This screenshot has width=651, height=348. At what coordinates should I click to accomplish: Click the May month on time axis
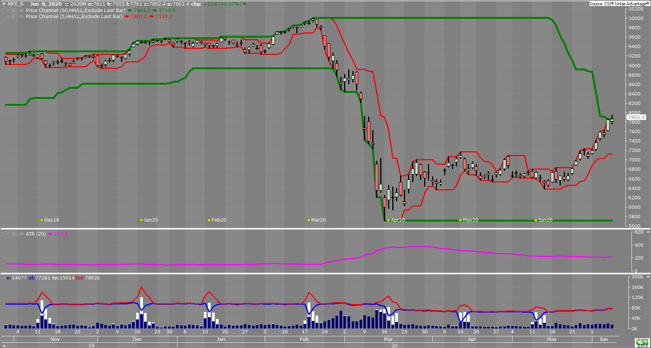coord(552,339)
